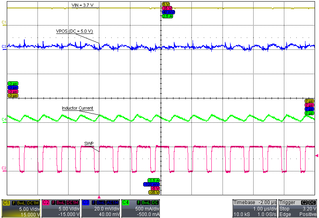Open the Trigger settings box
Screen dimensions: 319x218
298,208
